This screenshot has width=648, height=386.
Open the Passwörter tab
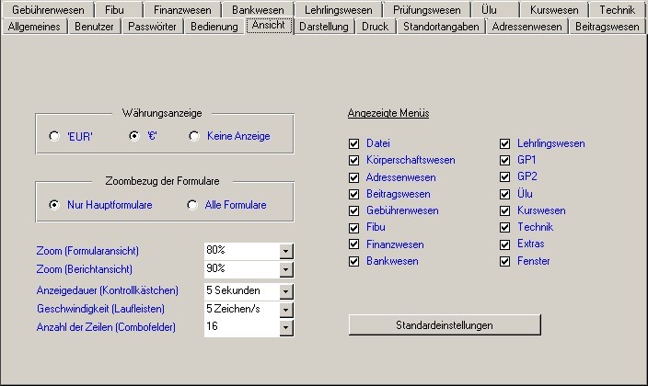153,27
